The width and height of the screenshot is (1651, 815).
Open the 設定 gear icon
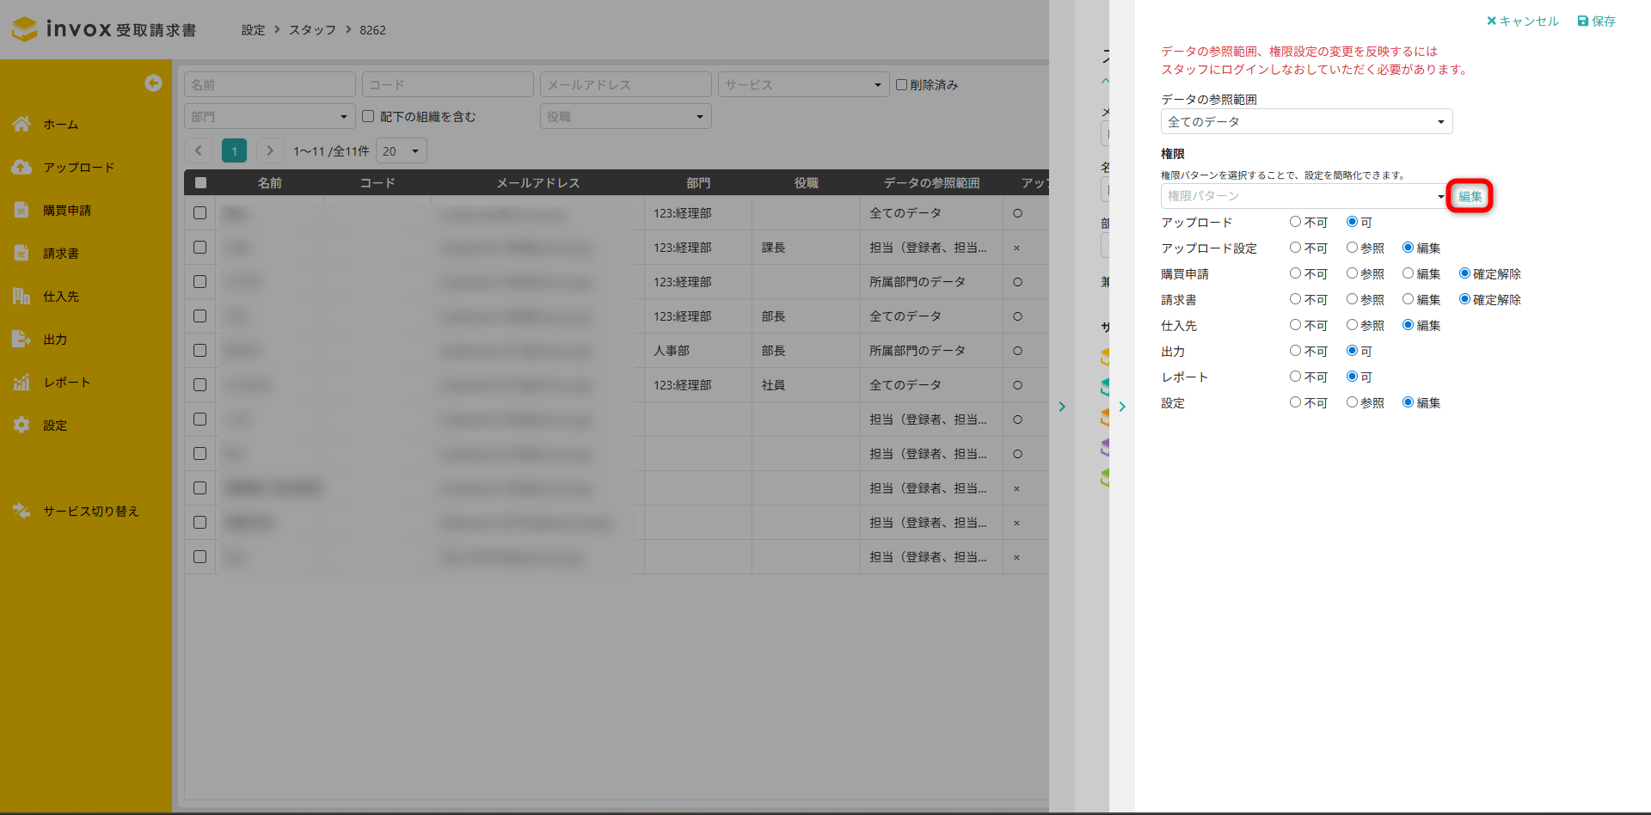pyautogui.click(x=21, y=426)
